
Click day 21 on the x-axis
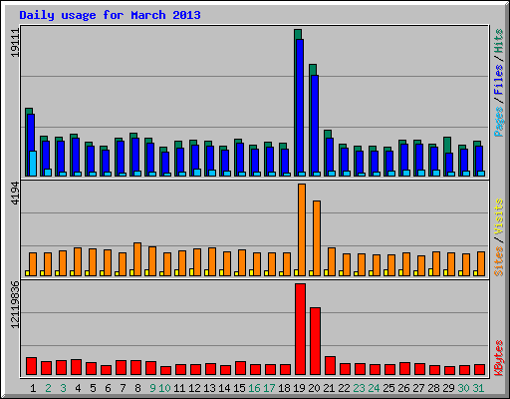point(329,388)
